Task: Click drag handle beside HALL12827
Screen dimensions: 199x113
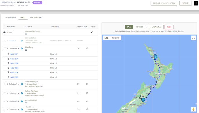Action: coord(8,68)
